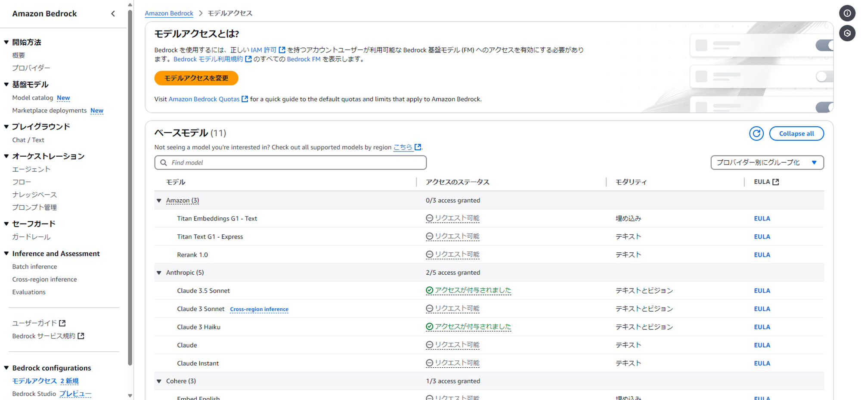
Task: Open EULA for Claude 3.5 Sonnet
Action: 762,291
